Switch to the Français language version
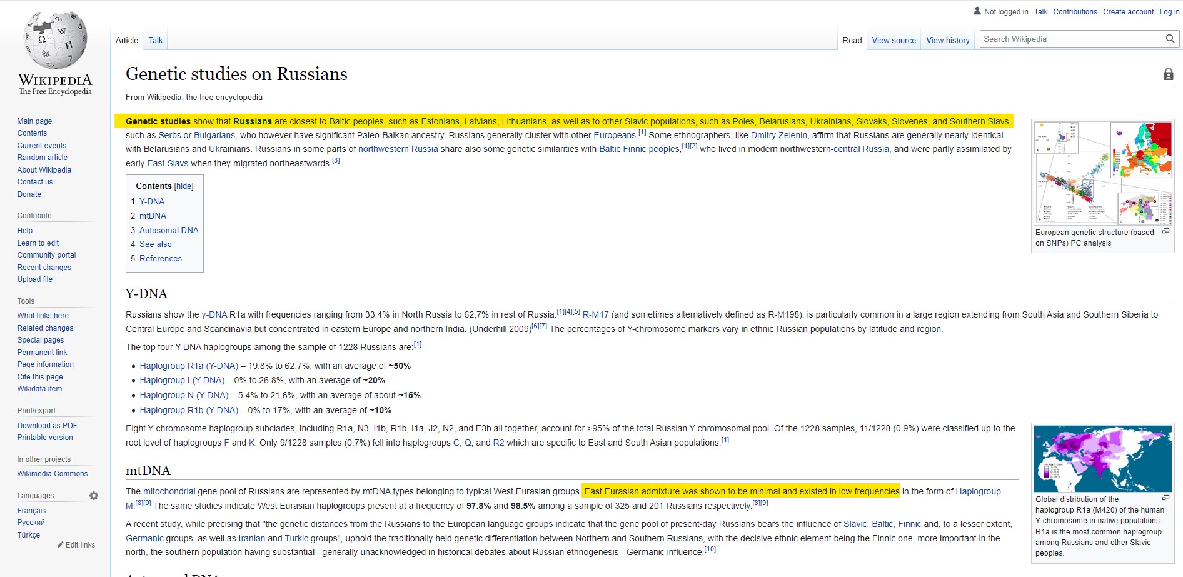The height and width of the screenshot is (577, 1183). coord(31,511)
